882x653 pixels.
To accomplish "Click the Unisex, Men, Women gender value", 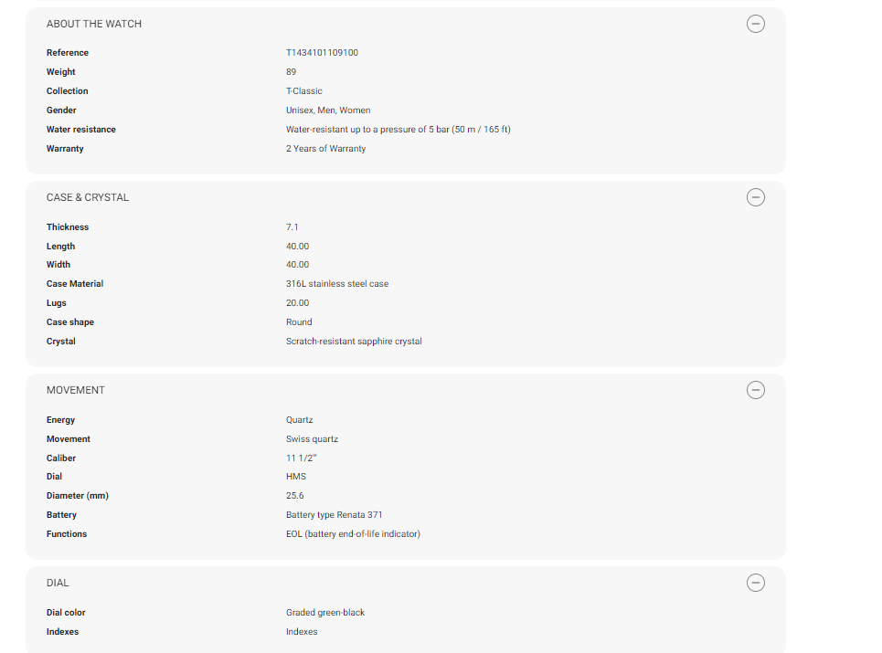I will [328, 111].
